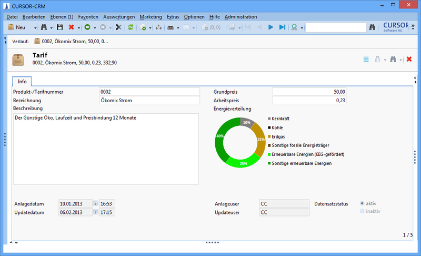Image resolution: width=421 pixels, height=256 pixels.
Task: Select the Info tab
Action: (22, 82)
